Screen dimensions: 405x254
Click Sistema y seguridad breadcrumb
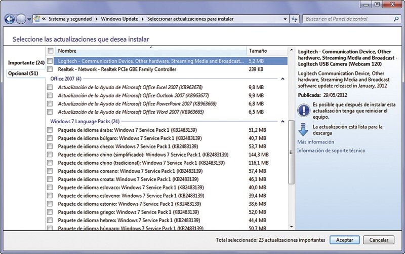70,19
